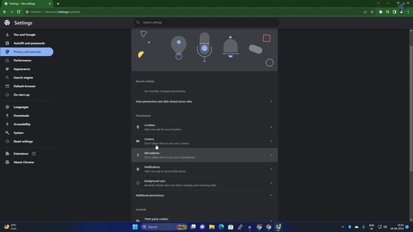Click the settings page scrollbar
This screenshot has width=413, height=232.
pyautogui.click(x=411, y=109)
